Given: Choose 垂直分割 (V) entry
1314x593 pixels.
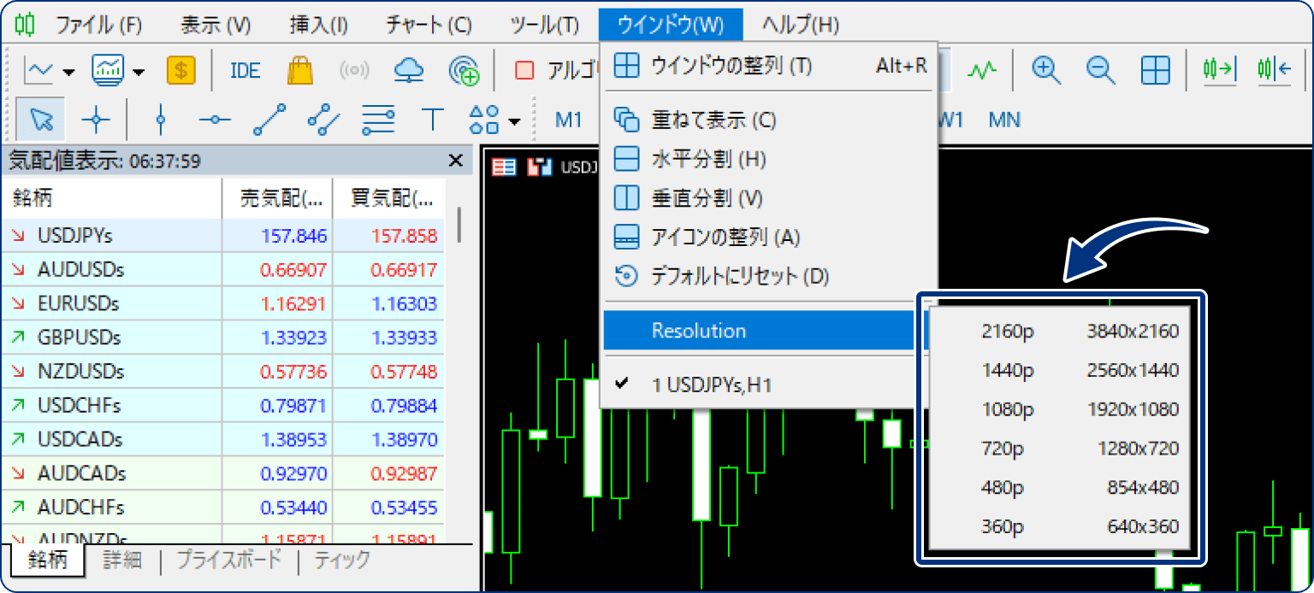Looking at the screenshot, I should 770,198.
